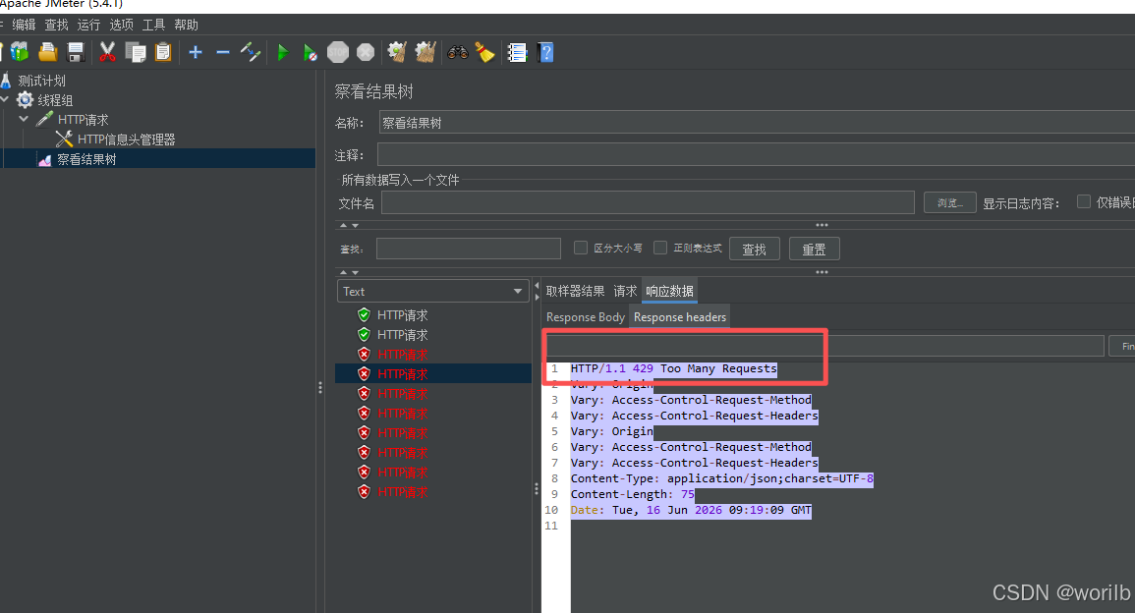This screenshot has width=1135, height=613.
Task: Click the Reset Search yellow broom icon
Action: coord(485,52)
